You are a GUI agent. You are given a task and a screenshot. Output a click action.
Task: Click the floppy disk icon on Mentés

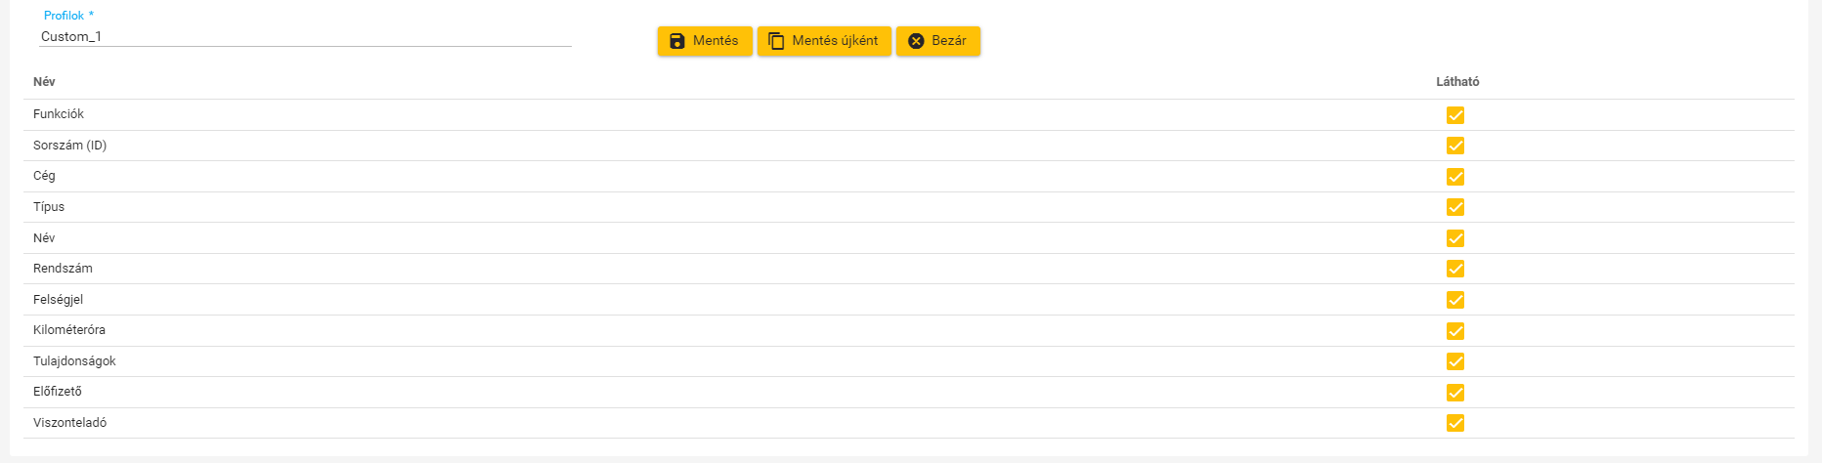pyautogui.click(x=676, y=41)
